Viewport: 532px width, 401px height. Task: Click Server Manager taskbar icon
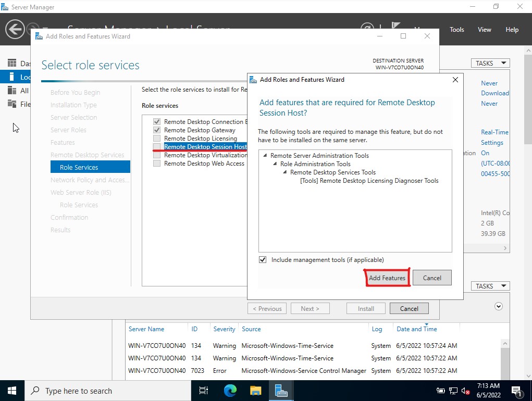(x=281, y=391)
